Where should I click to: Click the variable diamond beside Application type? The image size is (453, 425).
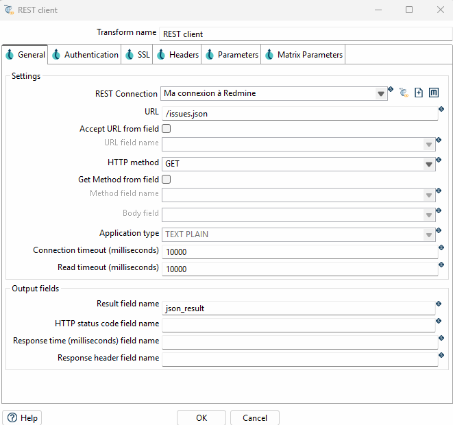point(439,230)
